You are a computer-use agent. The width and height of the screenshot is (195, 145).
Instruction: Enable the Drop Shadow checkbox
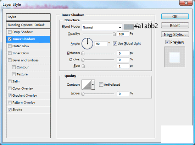point(10,32)
